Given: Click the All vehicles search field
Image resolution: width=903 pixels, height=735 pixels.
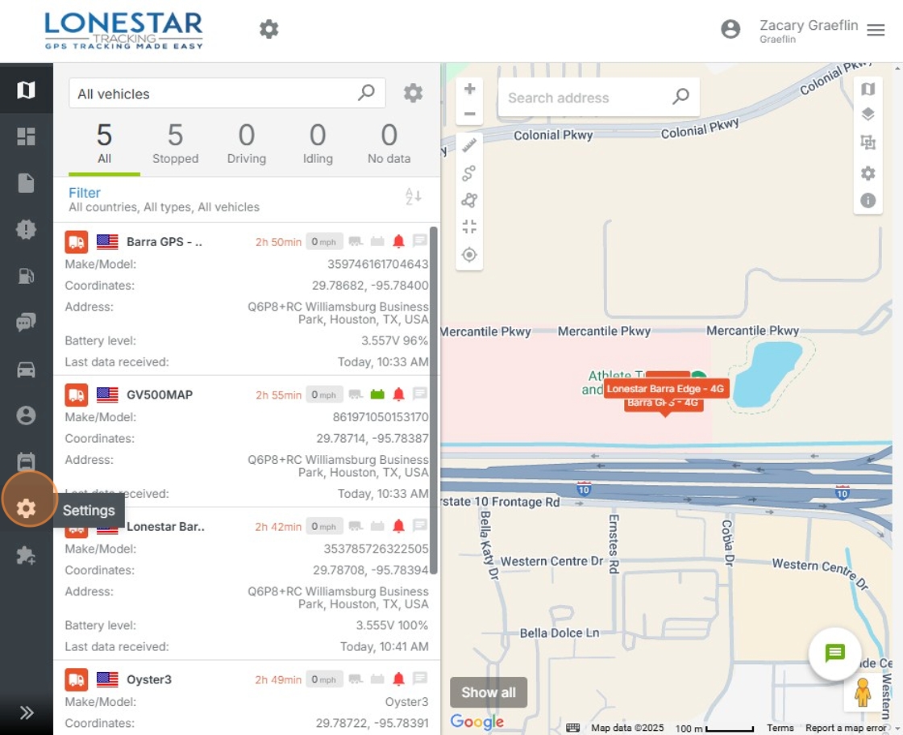Looking at the screenshot, I should [x=227, y=93].
